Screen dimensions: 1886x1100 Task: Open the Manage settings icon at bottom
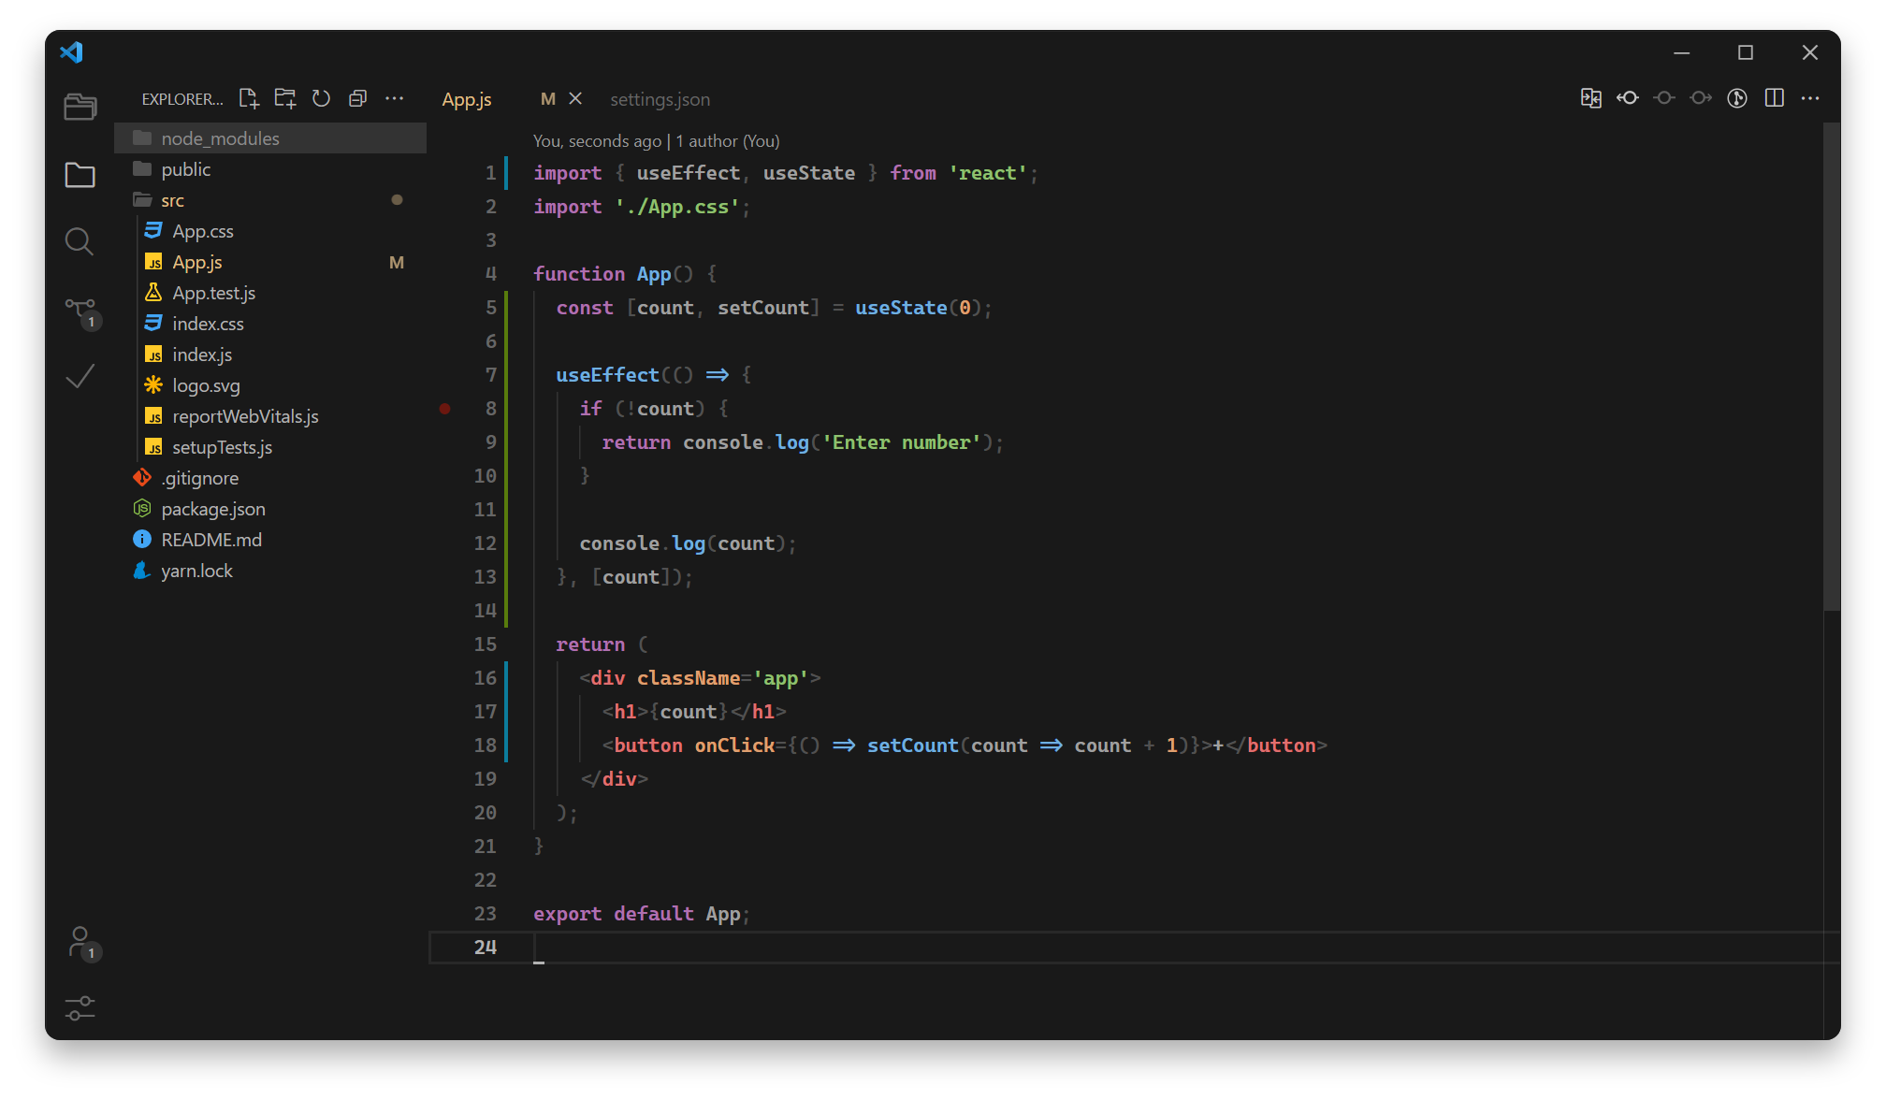[80, 1008]
